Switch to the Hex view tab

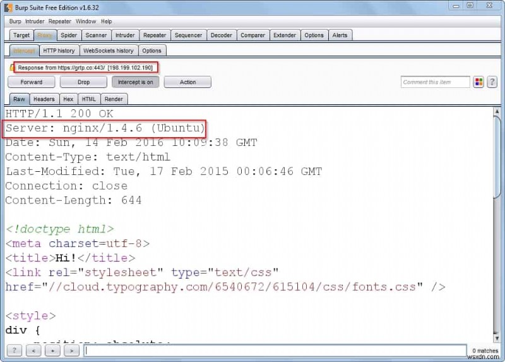[68, 99]
